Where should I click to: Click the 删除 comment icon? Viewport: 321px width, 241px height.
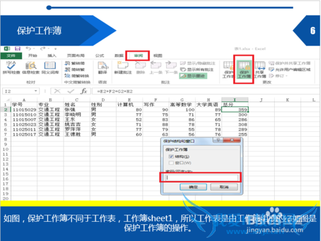[x=141, y=67]
